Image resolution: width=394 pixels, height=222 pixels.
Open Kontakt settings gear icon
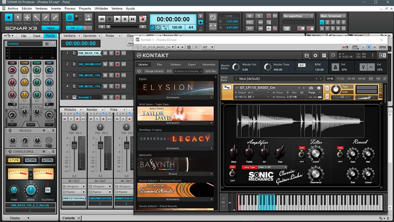tap(315, 56)
